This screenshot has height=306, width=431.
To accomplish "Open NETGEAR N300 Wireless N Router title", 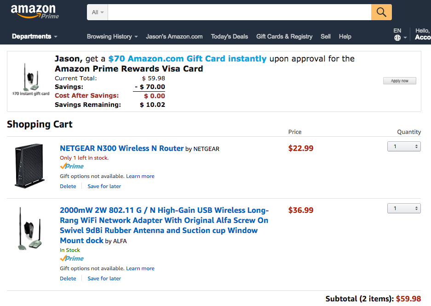I will [x=122, y=148].
